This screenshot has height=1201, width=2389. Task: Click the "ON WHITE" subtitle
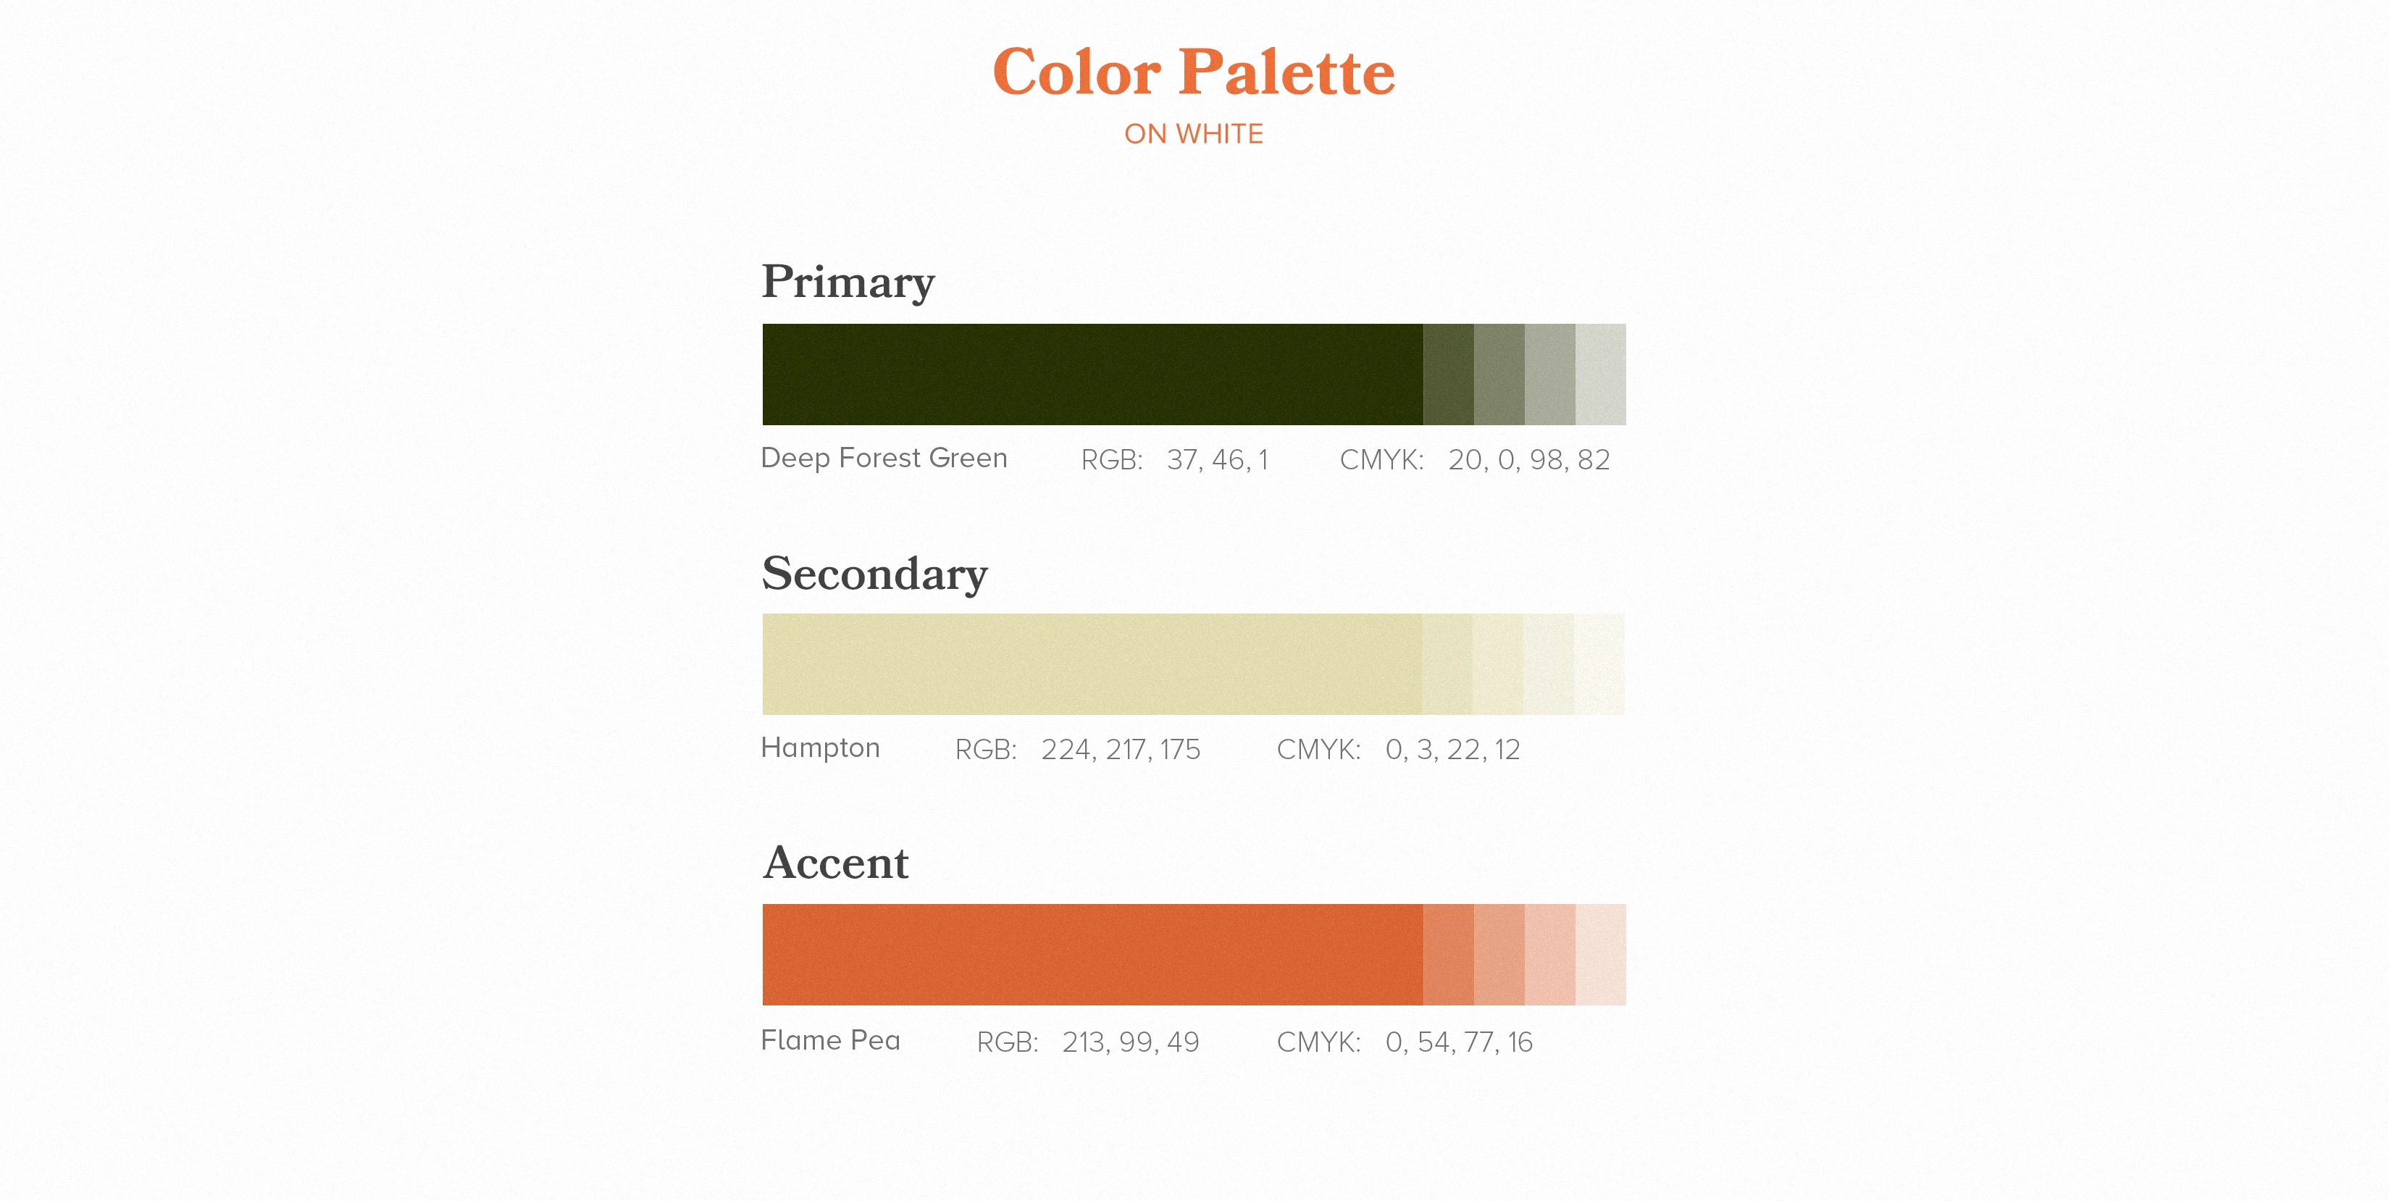[x=1194, y=135]
